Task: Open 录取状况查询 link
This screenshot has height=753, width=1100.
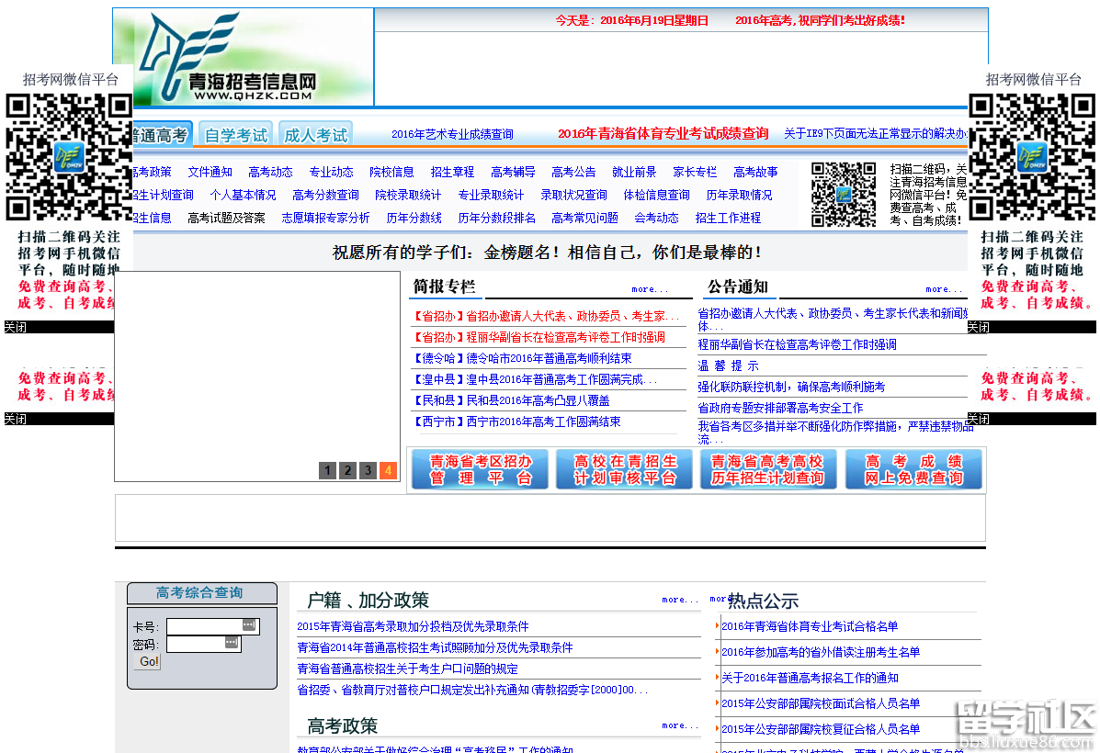Action: (573, 195)
